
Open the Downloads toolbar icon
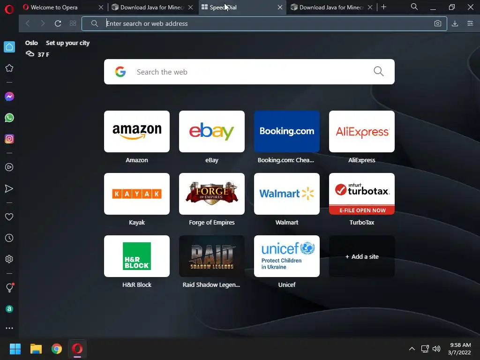[x=455, y=23]
